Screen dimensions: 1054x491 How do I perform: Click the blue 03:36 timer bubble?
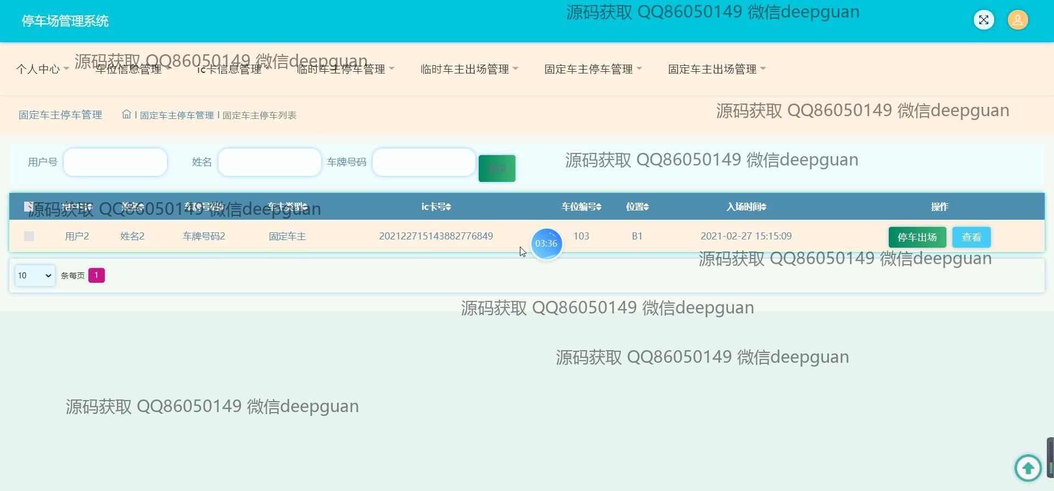click(x=546, y=244)
